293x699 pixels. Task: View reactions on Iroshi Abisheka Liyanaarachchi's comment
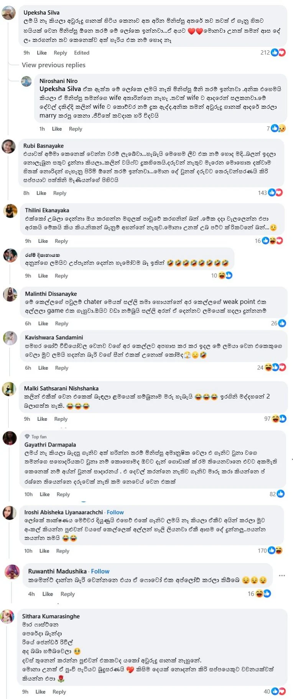point(275,551)
